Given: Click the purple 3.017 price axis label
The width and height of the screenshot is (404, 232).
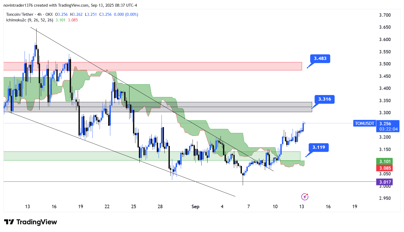Looking at the screenshot, I should [385, 182].
